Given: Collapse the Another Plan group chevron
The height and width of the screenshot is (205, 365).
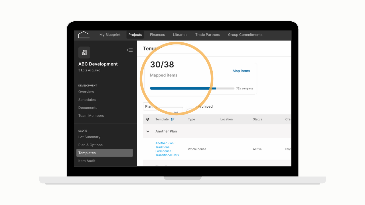Looking at the screenshot, I should tap(148, 131).
